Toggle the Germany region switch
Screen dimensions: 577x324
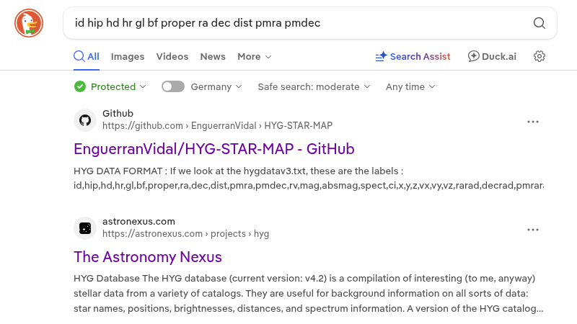coord(173,86)
